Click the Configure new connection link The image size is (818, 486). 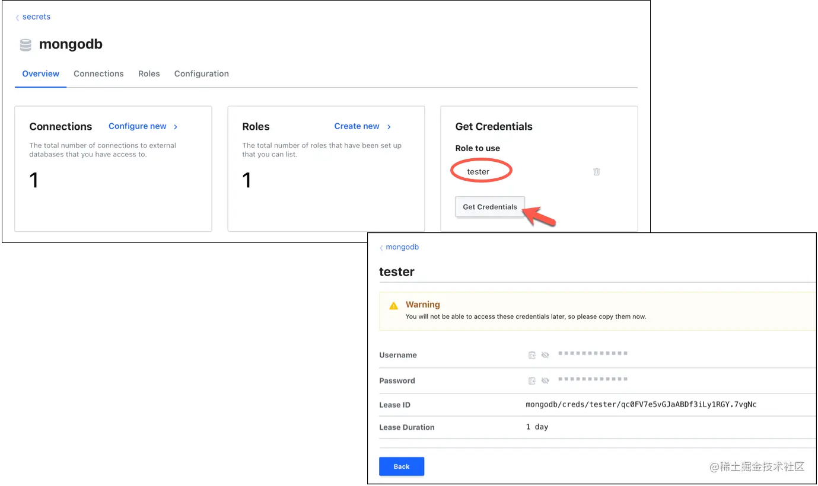(x=138, y=126)
